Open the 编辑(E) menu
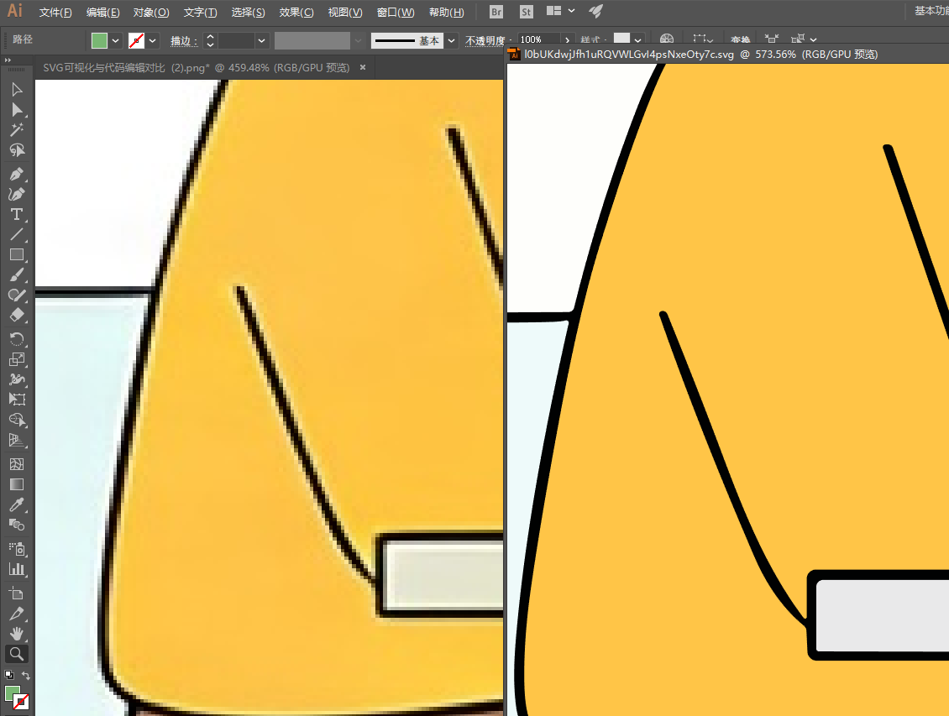949x716 pixels. tap(103, 12)
